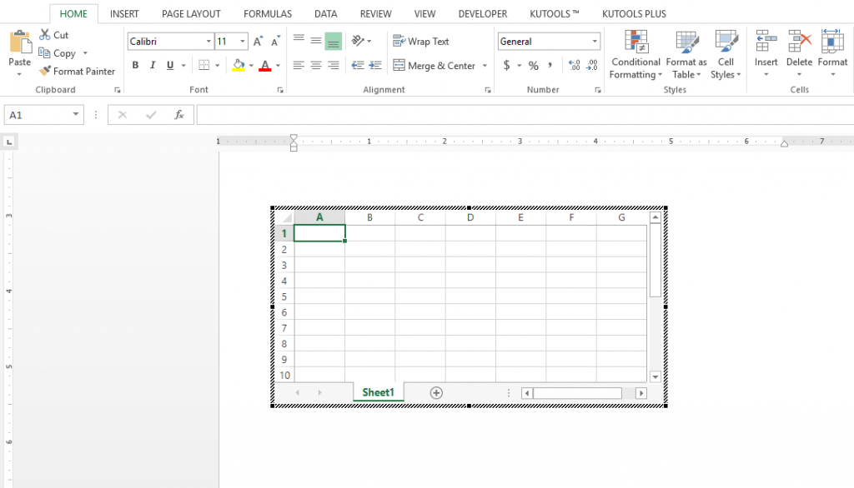Click inside the Name Box

(38, 114)
